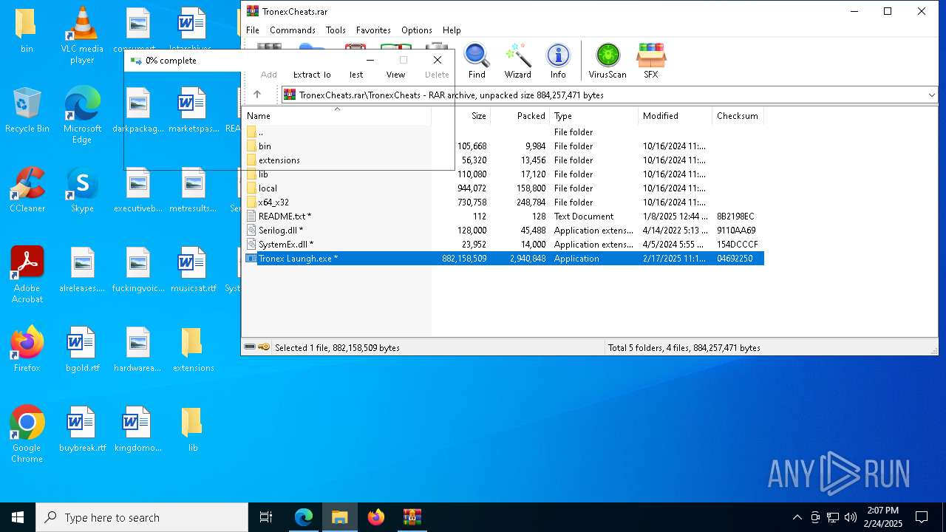946x532 pixels.
Task: Open the Favorites menu
Action: (373, 30)
